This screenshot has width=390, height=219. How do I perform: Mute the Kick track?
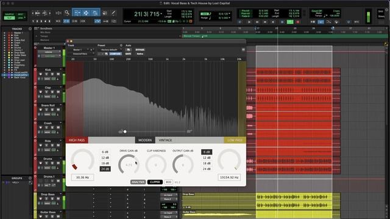[58, 74]
